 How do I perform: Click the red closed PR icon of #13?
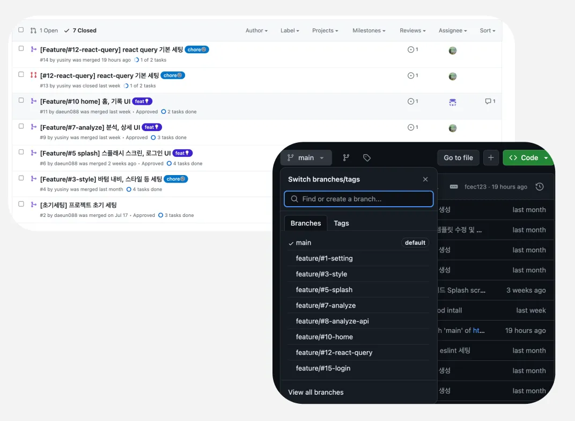tap(33, 75)
